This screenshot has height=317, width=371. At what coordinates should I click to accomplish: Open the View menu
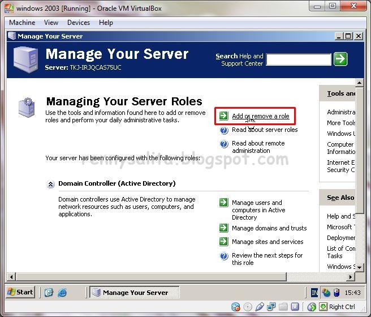[51, 23]
